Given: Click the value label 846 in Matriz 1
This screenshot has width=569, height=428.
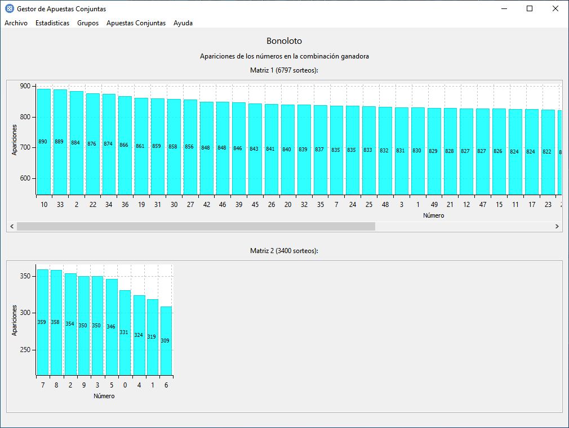Looking at the screenshot, I should 238,148.
